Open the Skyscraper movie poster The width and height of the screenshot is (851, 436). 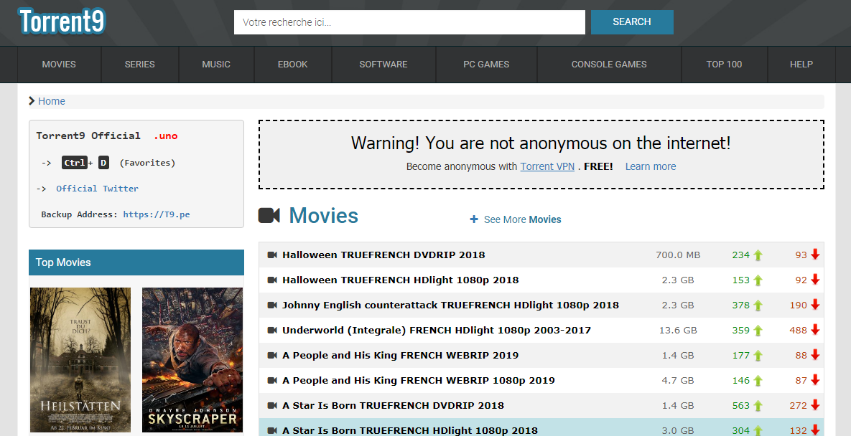pyautogui.click(x=192, y=360)
